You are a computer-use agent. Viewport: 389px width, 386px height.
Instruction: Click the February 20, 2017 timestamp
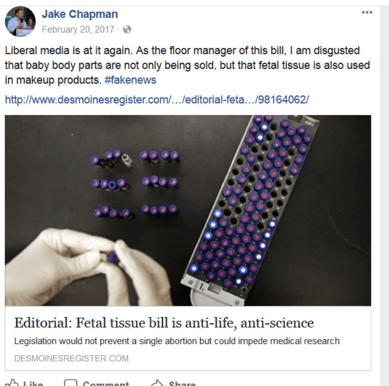(x=78, y=30)
